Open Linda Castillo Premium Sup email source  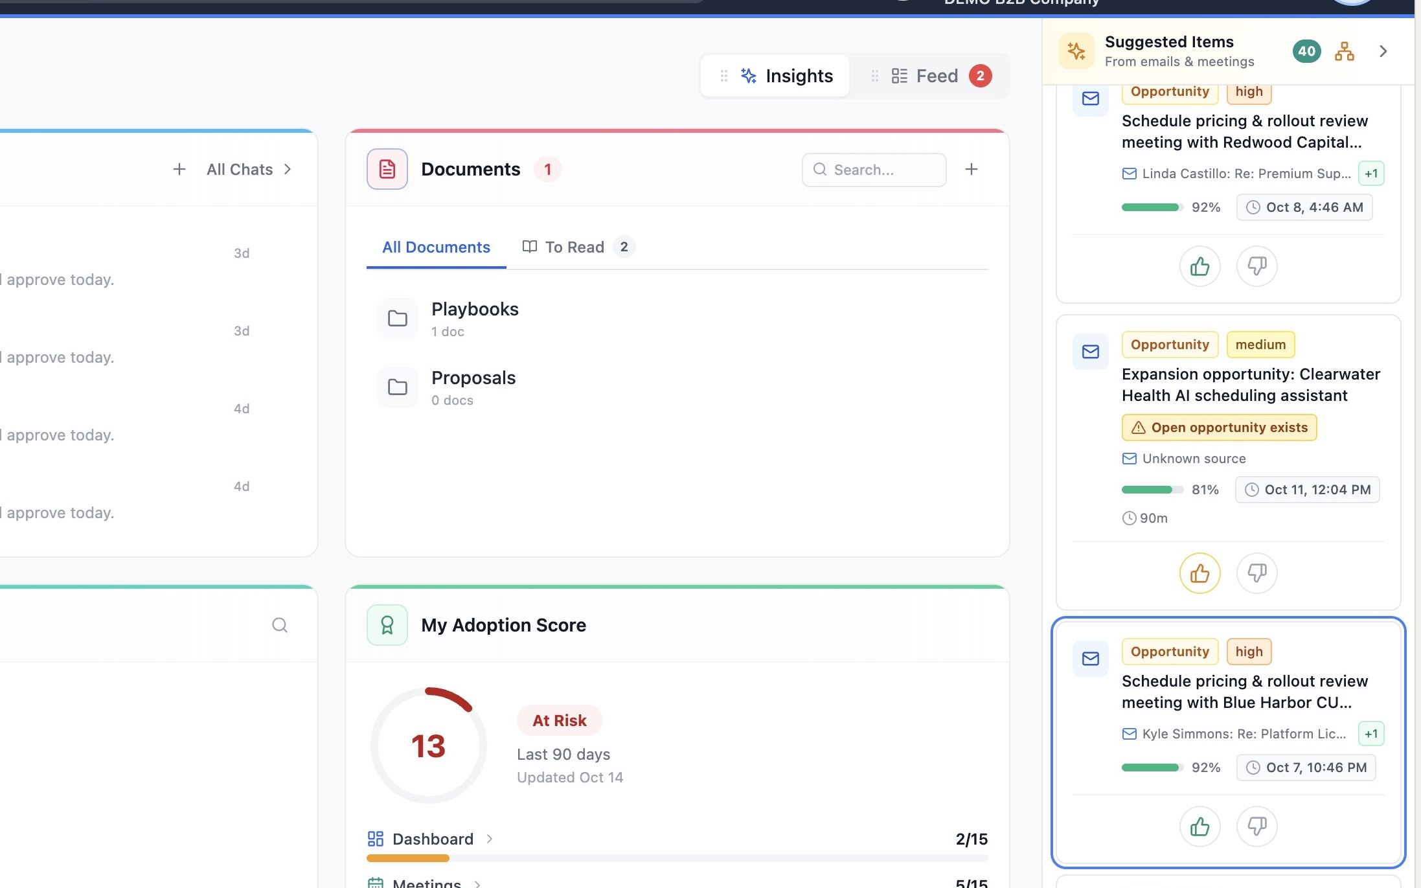tap(1236, 174)
